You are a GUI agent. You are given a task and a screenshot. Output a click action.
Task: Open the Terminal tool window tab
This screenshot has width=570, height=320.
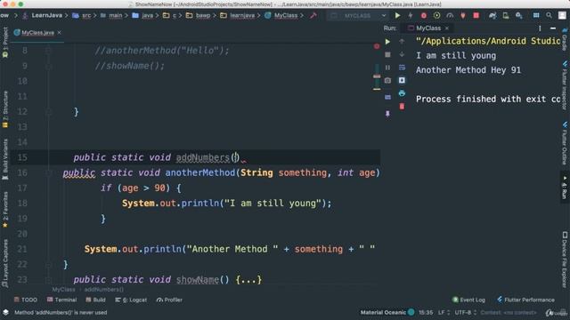tap(61, 300)
